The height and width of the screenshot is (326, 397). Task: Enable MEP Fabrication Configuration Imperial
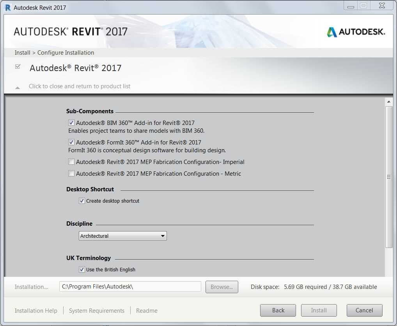(x=71, y=162)
